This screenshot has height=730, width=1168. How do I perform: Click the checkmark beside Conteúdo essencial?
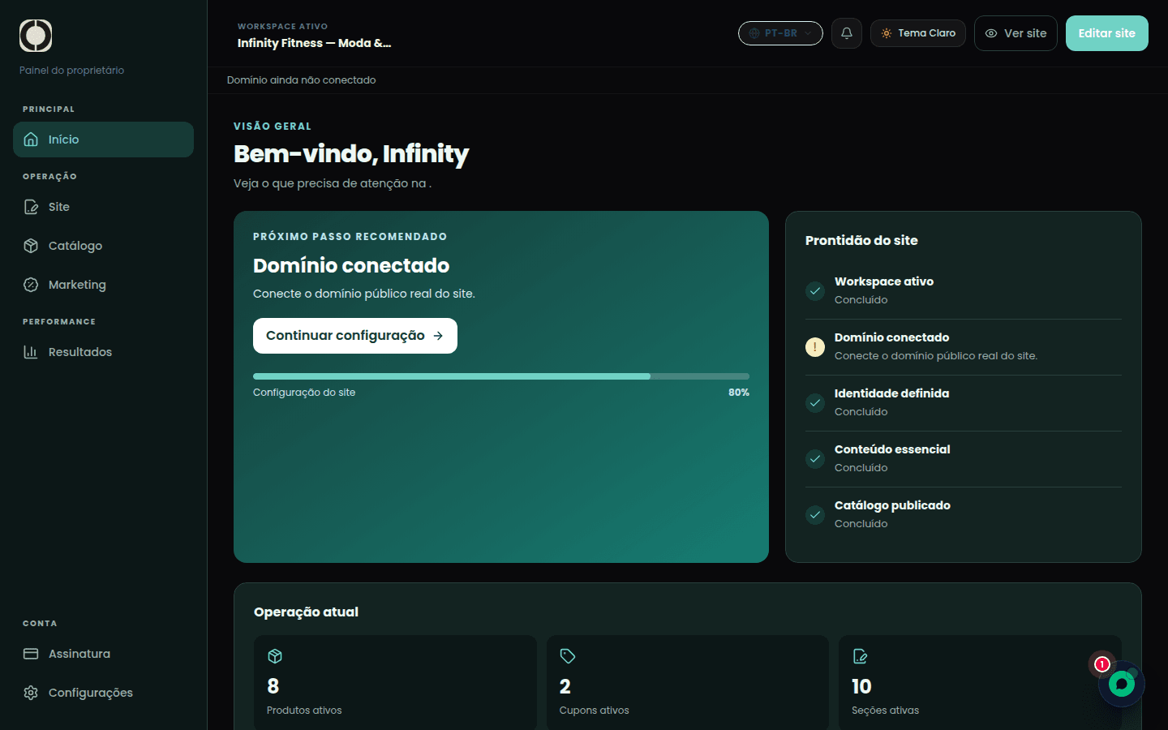point(815,459)
